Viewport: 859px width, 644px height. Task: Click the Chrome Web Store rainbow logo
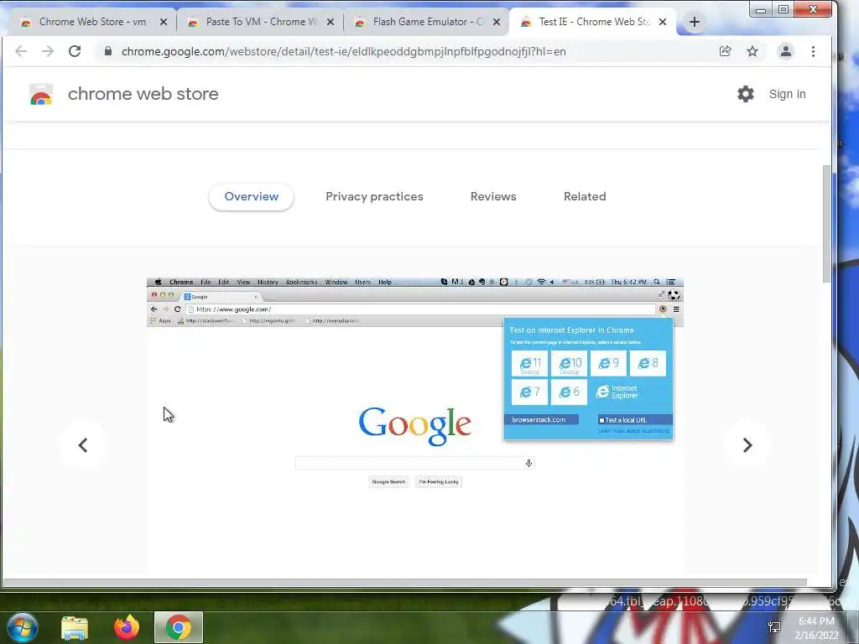(x=41, y=94)
